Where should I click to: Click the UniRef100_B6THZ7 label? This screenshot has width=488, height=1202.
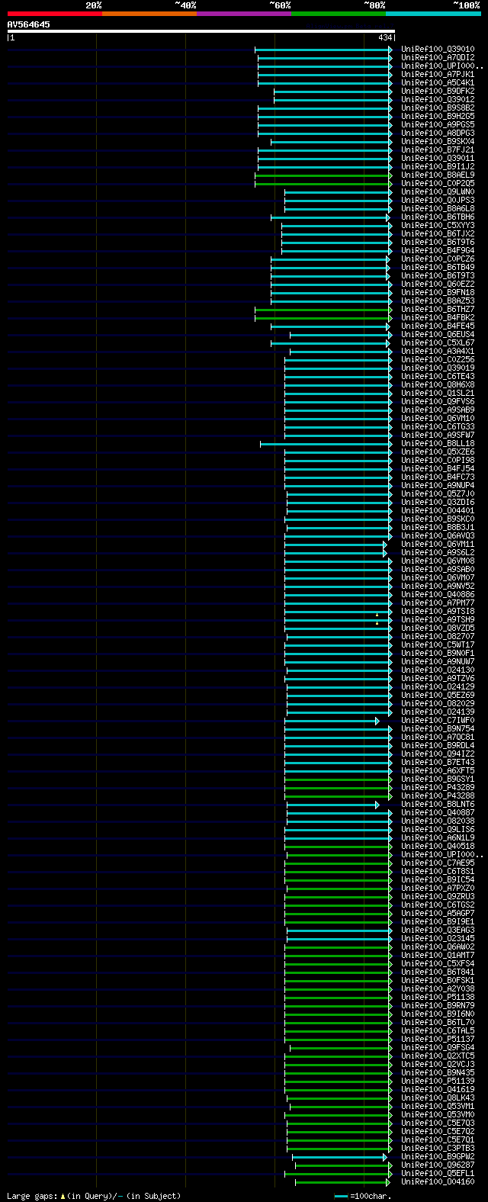click(438, 310)
